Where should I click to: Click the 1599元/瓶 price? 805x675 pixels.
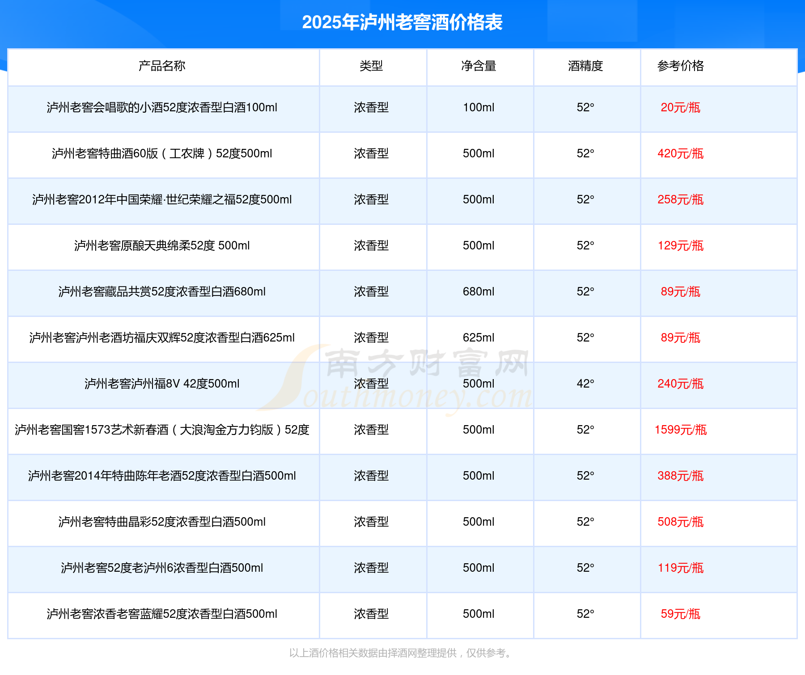pos(680,430)
